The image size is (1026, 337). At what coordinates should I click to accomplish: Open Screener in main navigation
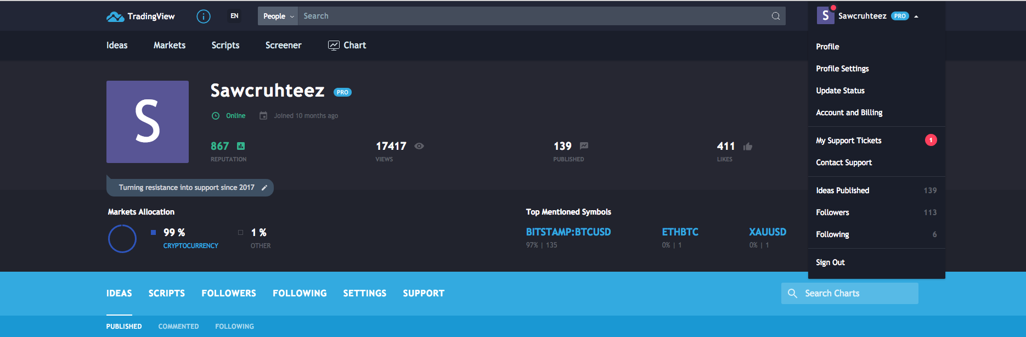pyautogui.click(x=284, y=46)
